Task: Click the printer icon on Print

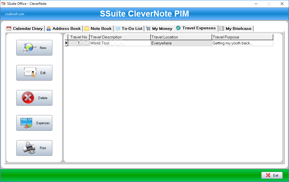Action: pos(29,148)
